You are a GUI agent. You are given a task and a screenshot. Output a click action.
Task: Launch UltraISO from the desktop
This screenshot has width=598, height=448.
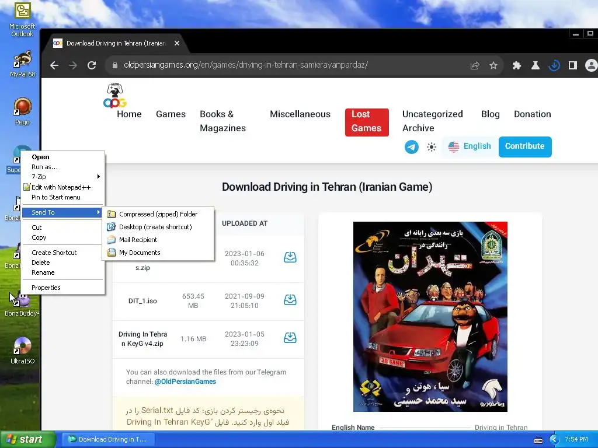(23, 351)
